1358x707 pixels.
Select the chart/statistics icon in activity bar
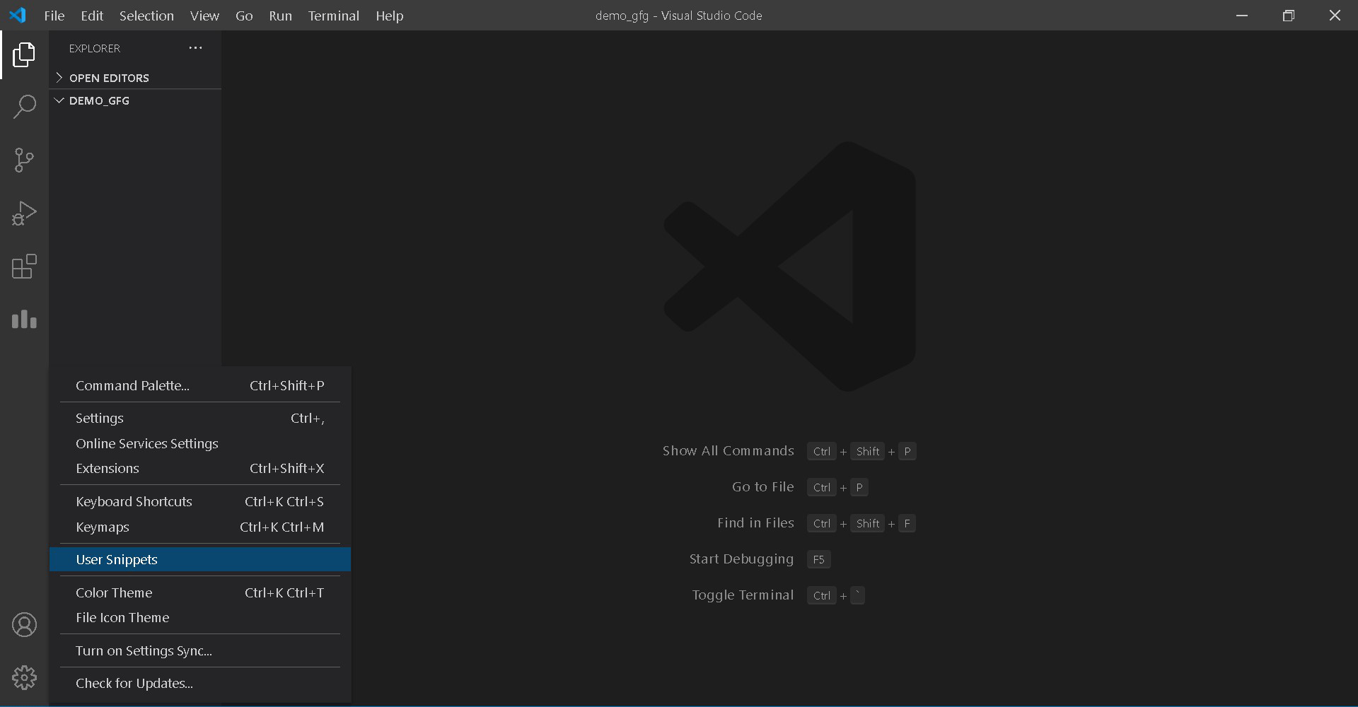tap(24, 320)
